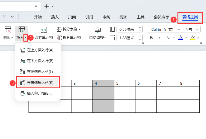Viewport: 206px width, 139px height.
Task: Increase the 1.88厘米 width value
Action: tap(140, 36)
